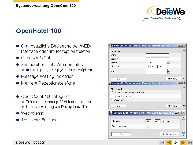Click Weckdienst scrollbar down arrow
The image size is (193, 145).
point(183,135)
